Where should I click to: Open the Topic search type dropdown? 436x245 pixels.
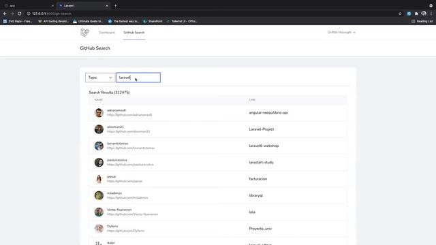click(100, 78)
